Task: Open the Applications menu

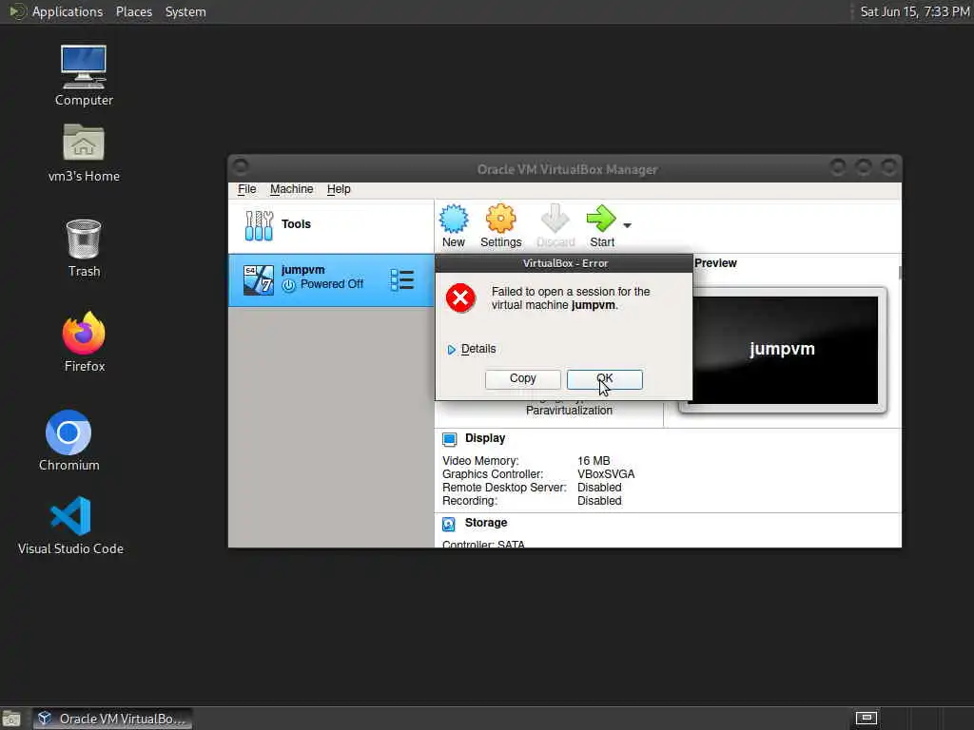Action: coord(68,11)
